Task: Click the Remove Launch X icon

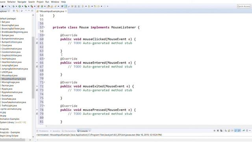Action: 218,131
